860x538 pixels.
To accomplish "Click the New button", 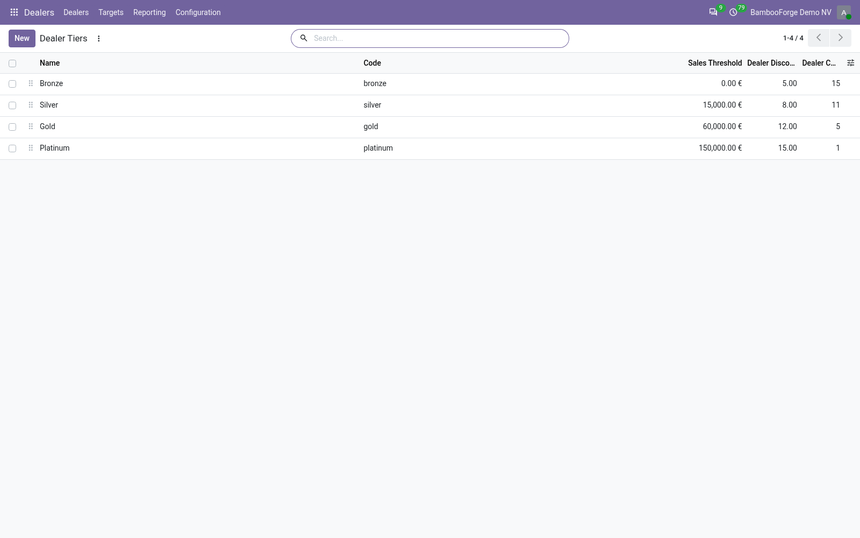I will (x=22, y=38).
